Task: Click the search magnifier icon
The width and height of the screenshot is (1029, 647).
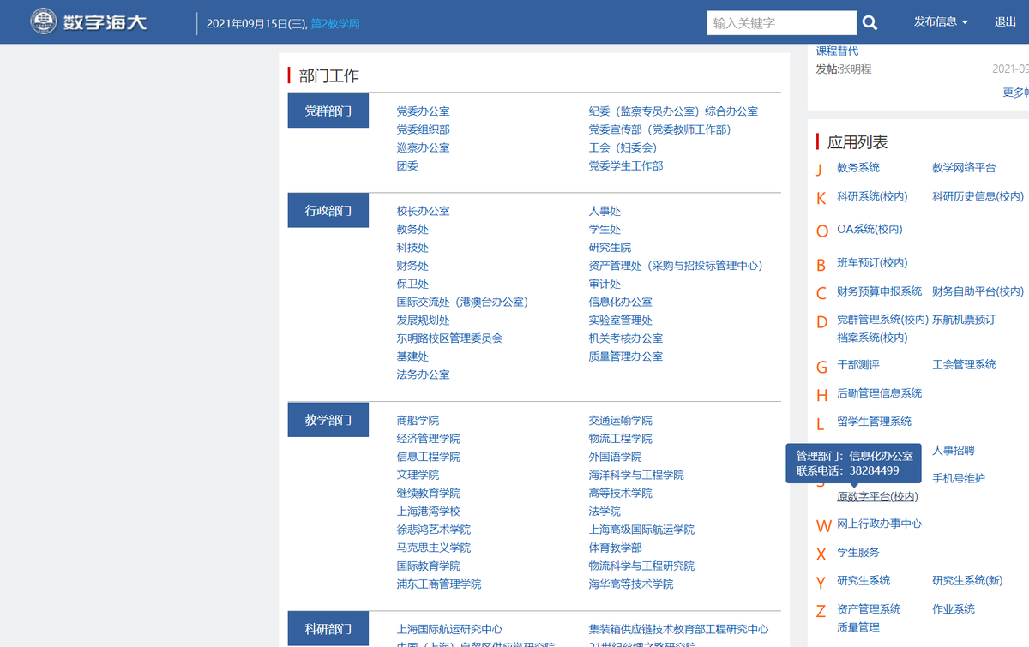Action: point(870,23)
